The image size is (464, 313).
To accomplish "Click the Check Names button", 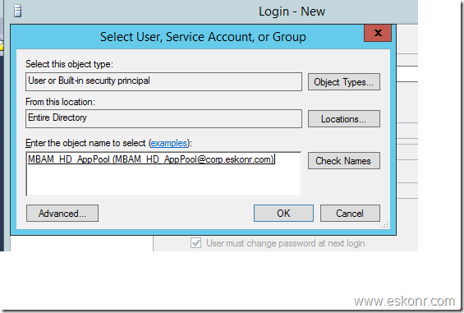I will [x=344, y=161].
